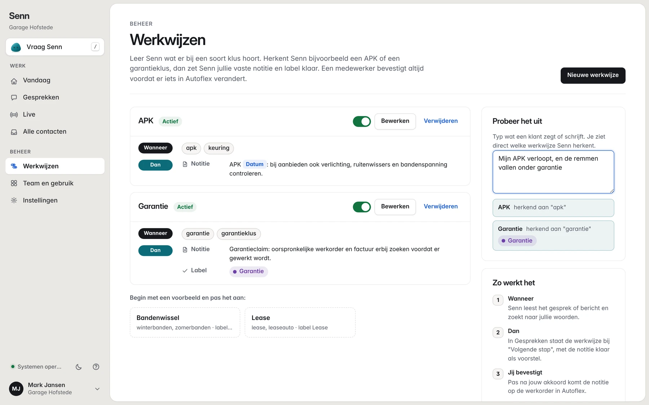
Task: Click the slash shortcut badge in Vraag Senn
Action: point(95,47)
